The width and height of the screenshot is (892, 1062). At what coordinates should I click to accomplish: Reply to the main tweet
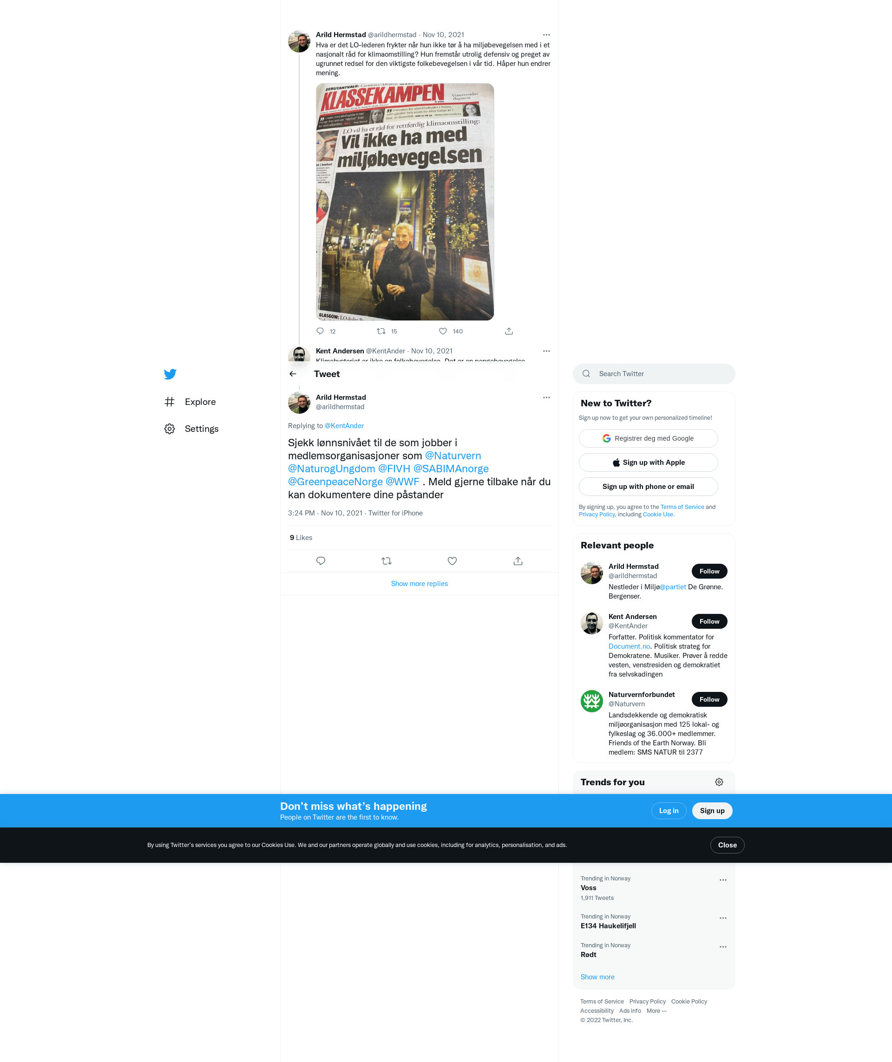tap(320, 561)
